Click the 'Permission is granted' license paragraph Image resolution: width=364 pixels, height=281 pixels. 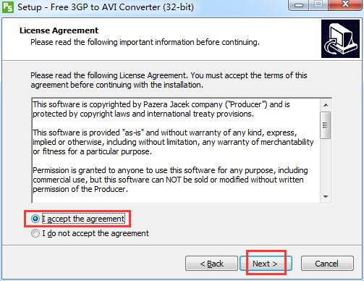click(170, 180)
